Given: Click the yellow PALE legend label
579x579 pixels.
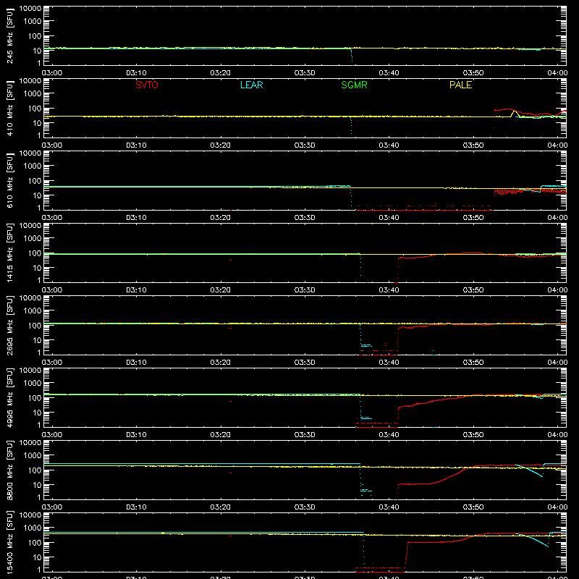Looking at the screenshot, I should coord(460,85).
